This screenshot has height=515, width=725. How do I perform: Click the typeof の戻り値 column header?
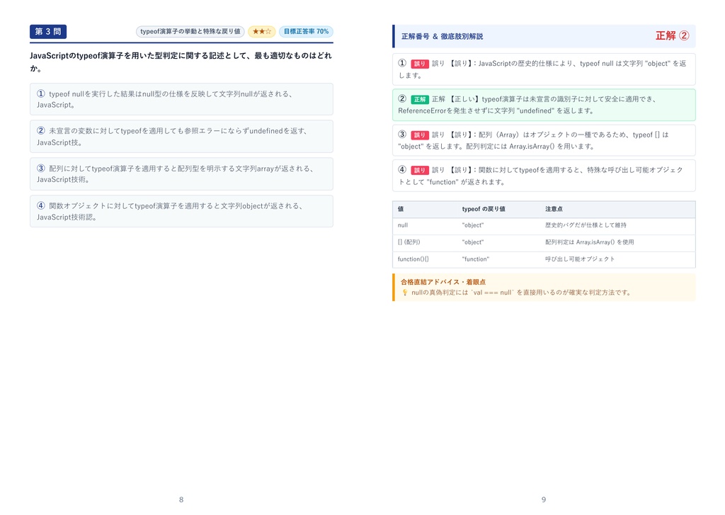pos(483,209)
